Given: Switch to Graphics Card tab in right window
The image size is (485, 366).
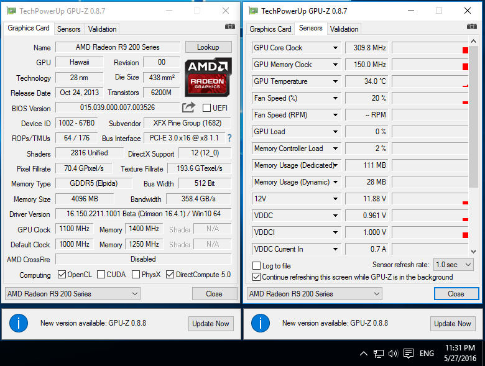Looking at the screenshot, I should [x=270, y=29].
